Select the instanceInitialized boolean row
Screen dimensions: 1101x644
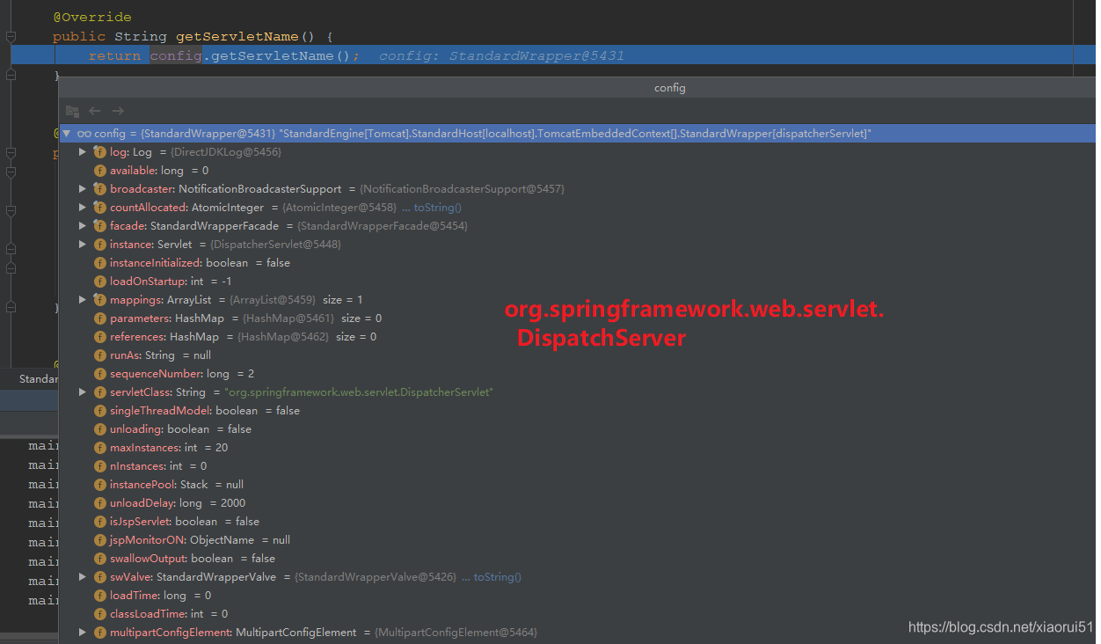(x=577, y=263)
